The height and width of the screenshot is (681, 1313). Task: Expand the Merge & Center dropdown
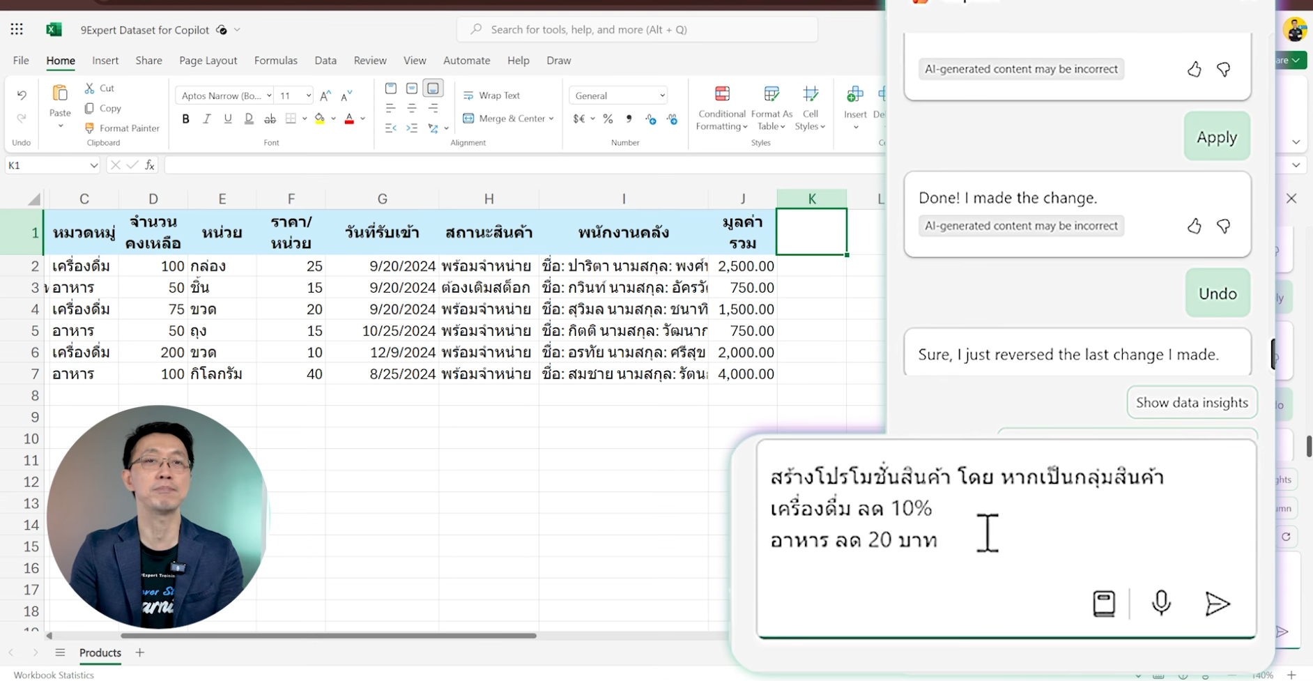(x=551, y=118)
